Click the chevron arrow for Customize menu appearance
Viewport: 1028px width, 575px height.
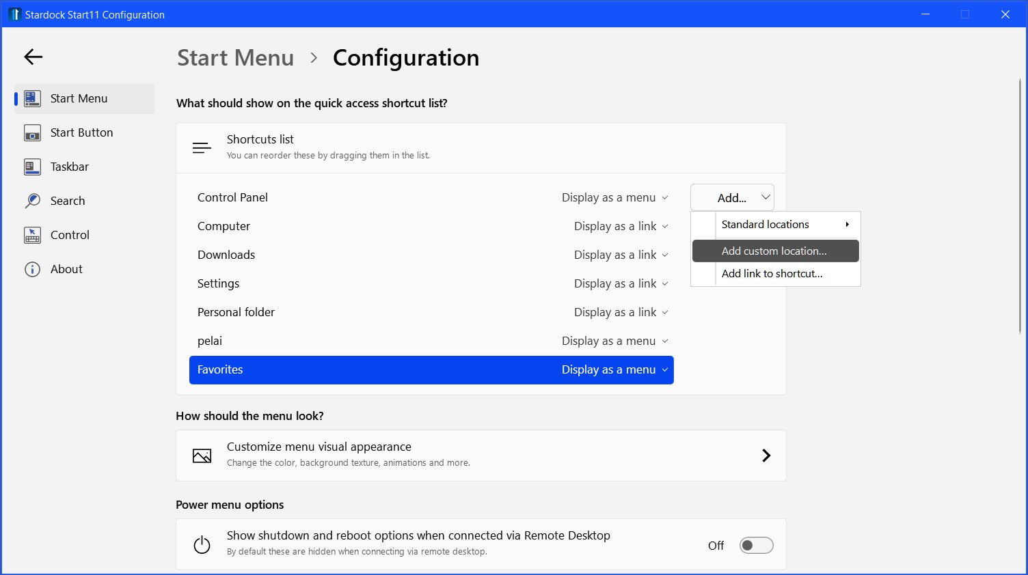[766, 455]
